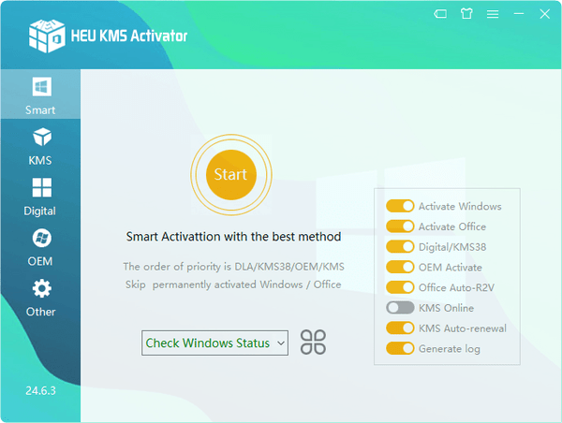The image size is (562, 423).
Task: Select the Digital four-square icon
Action: [x=41, y=187]
